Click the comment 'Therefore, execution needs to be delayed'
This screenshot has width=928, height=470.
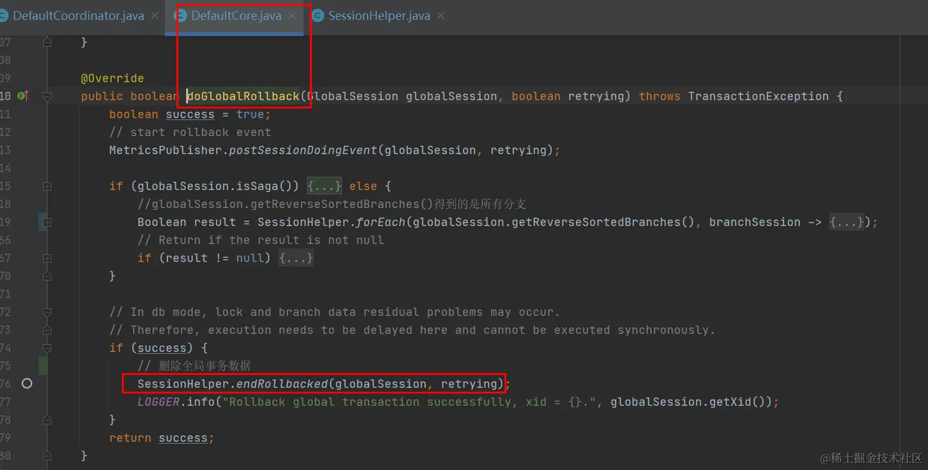coord(412,330)
